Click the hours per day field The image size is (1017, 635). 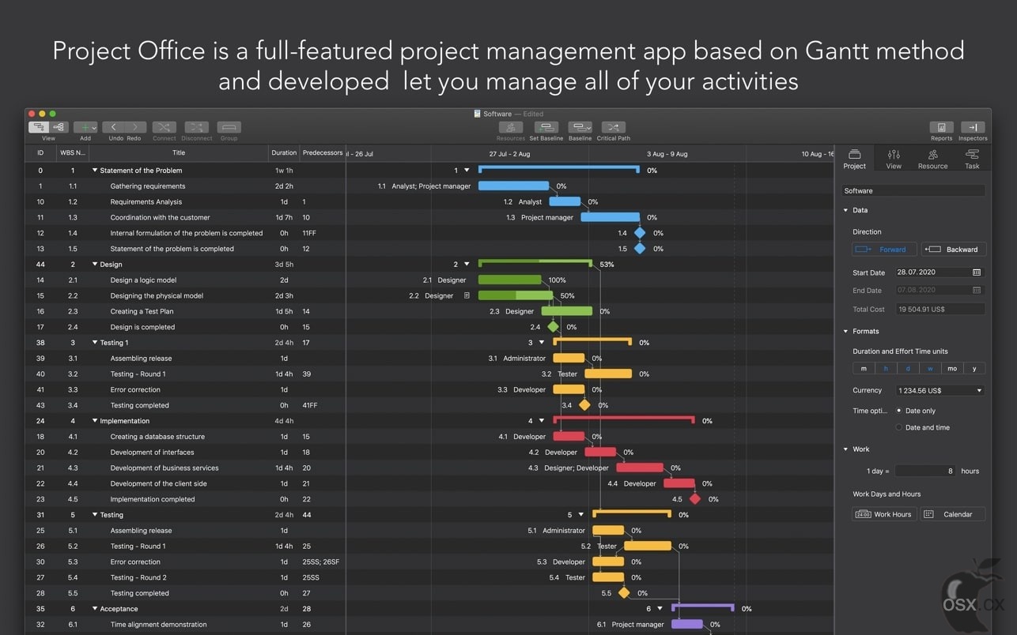[x=925, y=471]
